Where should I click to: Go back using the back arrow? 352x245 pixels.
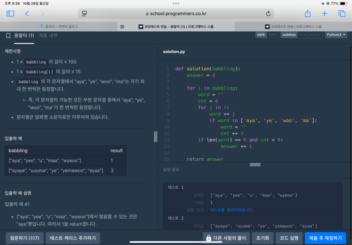[x=27, y=14]
